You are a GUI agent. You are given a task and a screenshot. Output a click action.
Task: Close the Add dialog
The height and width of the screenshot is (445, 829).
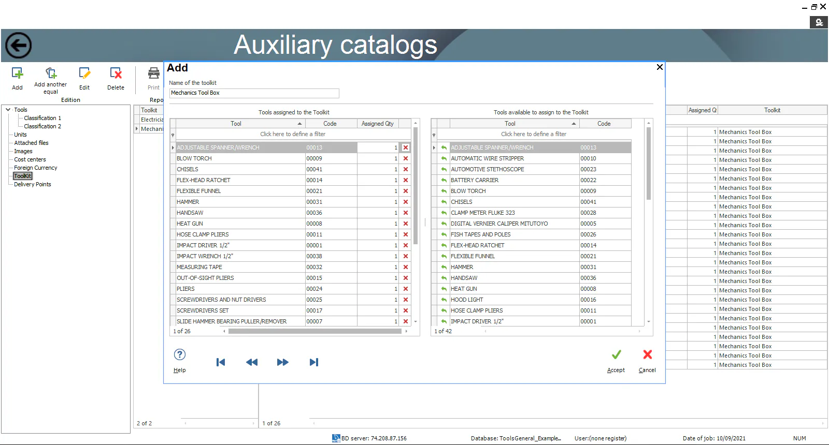click(x=660, y=67)
